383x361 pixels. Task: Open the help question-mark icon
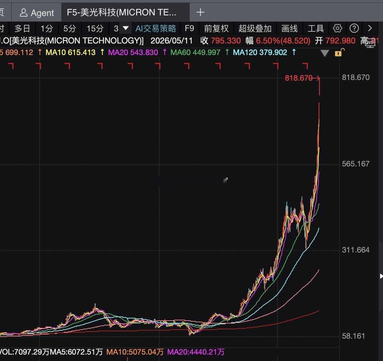354,28
